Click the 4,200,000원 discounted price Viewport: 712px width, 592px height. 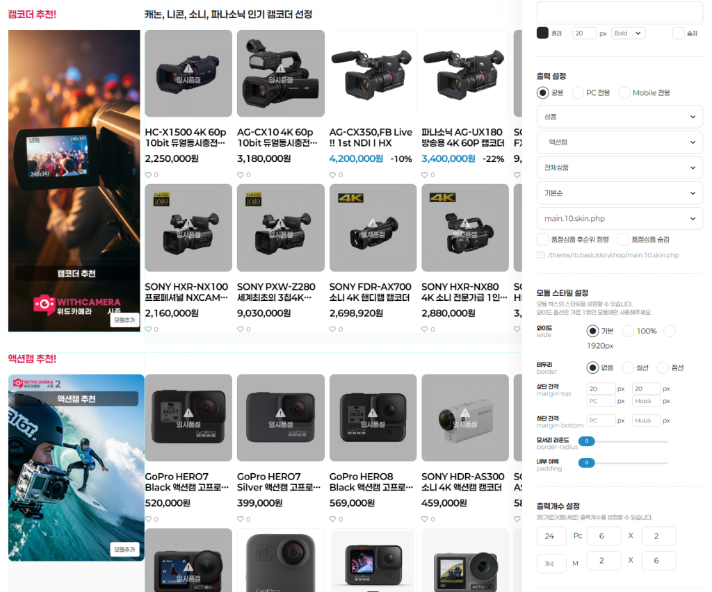coord(356,159)
